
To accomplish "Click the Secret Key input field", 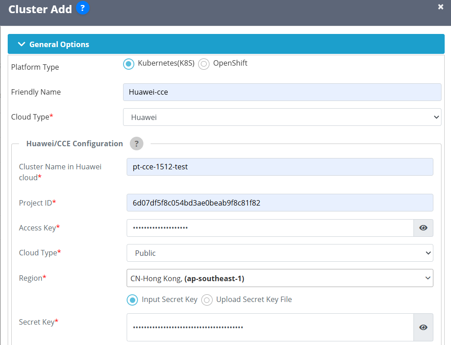I will [270, 327].
